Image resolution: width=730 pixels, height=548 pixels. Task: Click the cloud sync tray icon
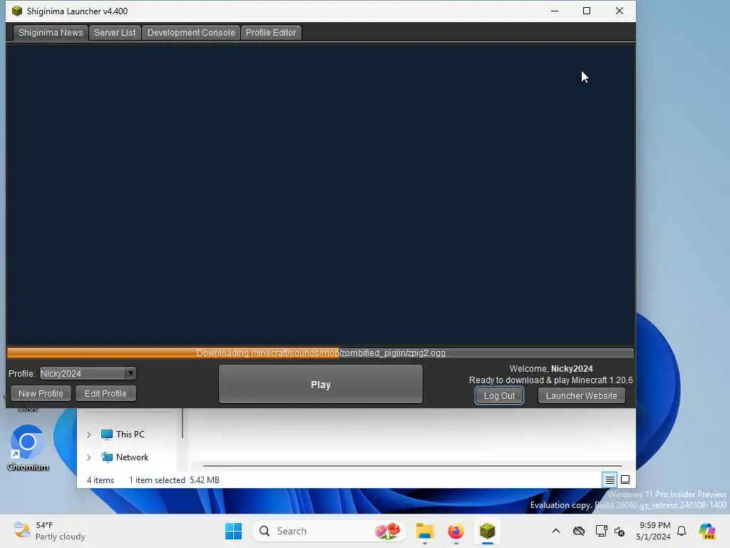click(x=579, y=531)
